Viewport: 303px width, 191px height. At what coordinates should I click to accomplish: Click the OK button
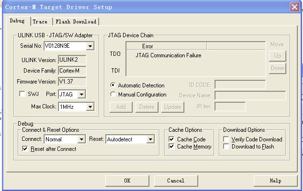click(127, 181)
